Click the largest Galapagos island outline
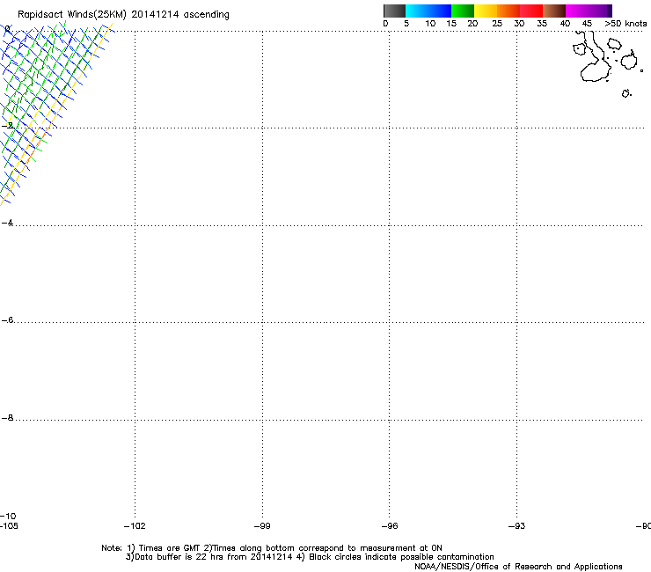Screen dimensions: 651x572 point(594,58)
